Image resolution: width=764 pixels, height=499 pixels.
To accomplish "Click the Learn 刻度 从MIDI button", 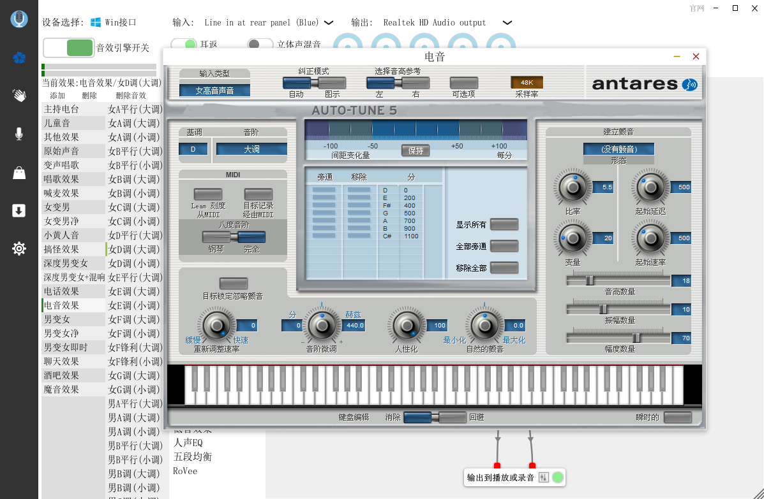I will pos(208,194).
